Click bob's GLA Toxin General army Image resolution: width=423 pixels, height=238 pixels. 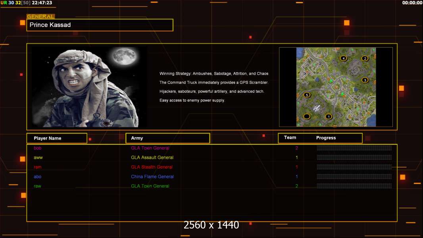(x=150, y=148)
